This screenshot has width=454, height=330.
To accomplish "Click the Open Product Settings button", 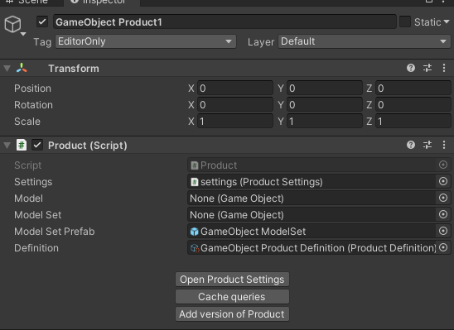I will pyautogui.click(x=232, y=280).
